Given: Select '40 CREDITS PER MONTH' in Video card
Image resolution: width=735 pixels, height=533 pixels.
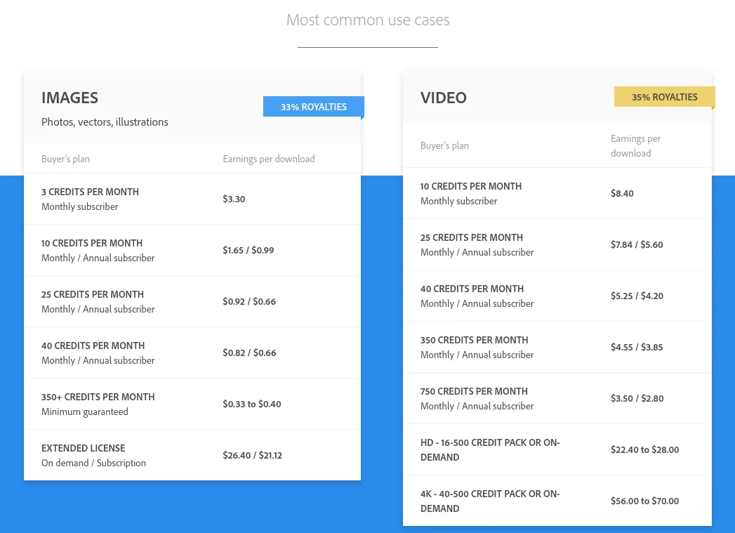Looking at the screenshot, I should click(x=472, y=289).
